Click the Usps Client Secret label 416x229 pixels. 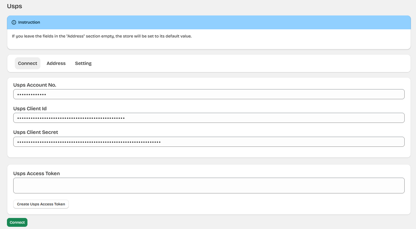point(36,132)
